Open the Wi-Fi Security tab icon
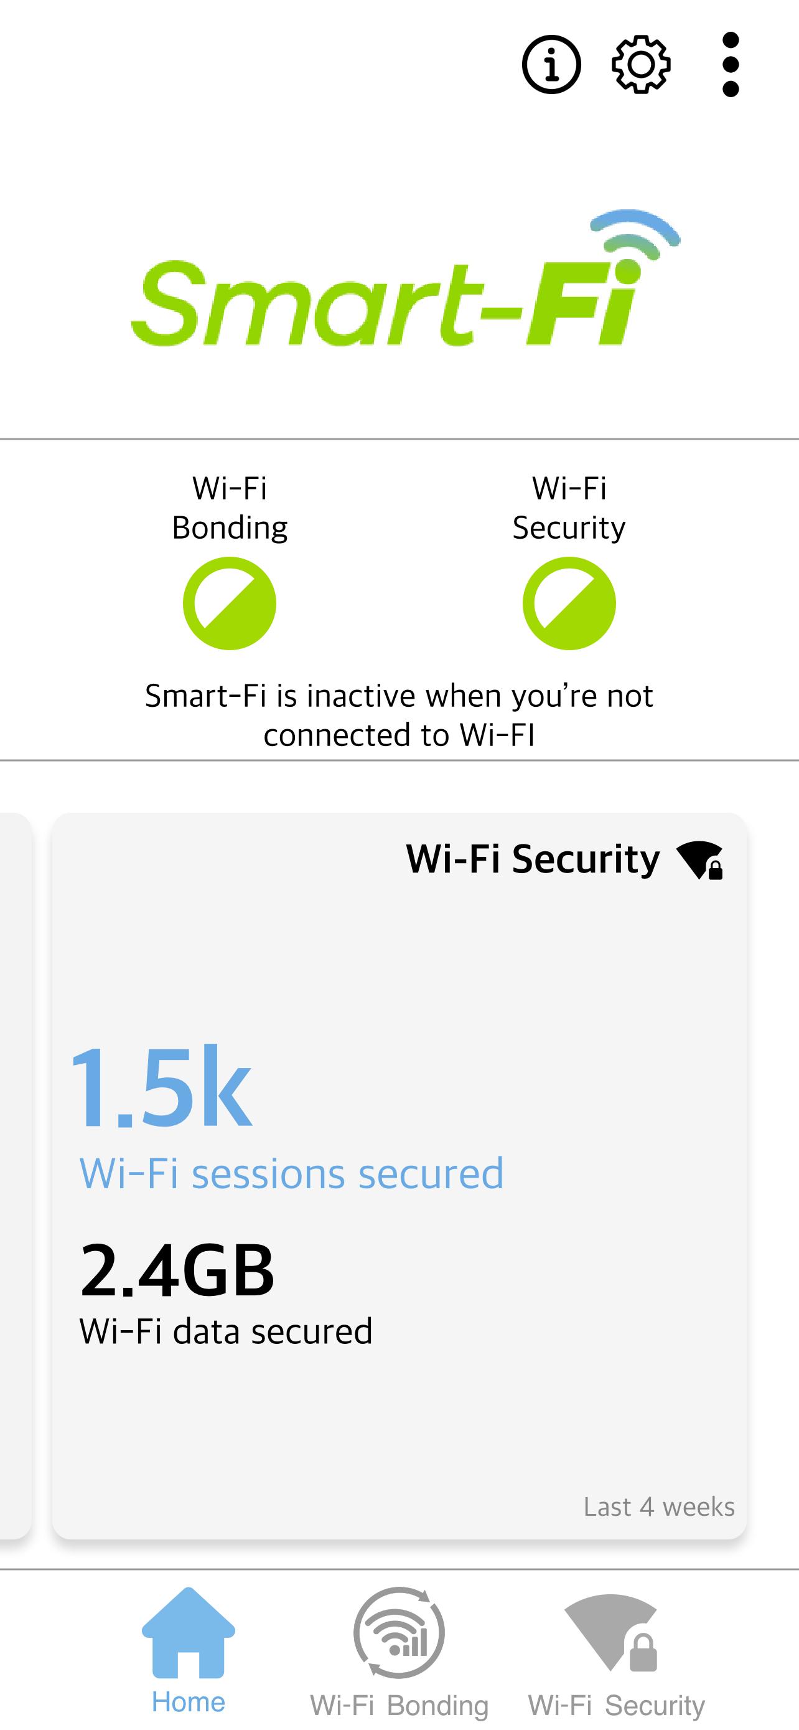The height and width of the screenshot is (1730, 799). pyautogui.click(x=611, y=1633)
